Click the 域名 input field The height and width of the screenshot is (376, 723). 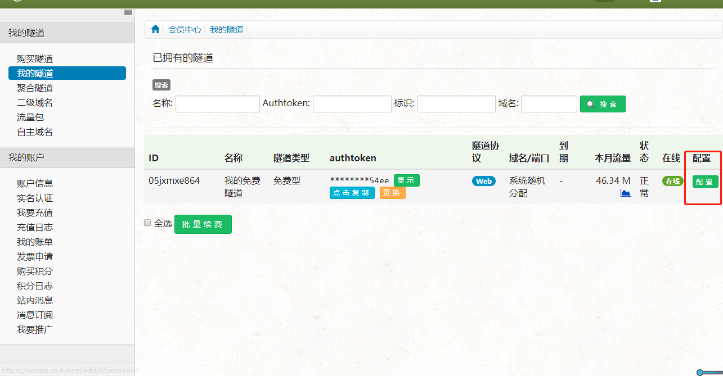tap(549, 104)
